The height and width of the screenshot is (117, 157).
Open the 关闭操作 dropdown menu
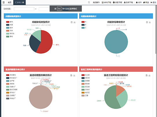pos(96,2)
